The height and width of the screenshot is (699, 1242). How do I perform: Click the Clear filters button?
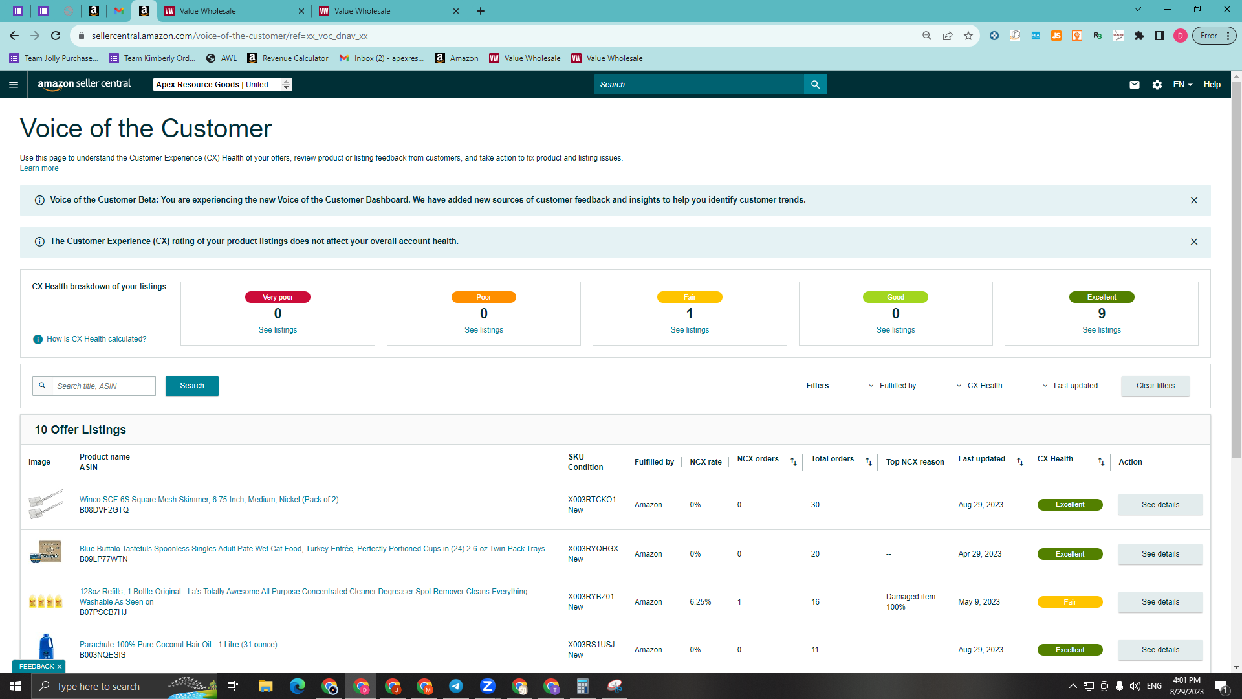point(1155,386)
